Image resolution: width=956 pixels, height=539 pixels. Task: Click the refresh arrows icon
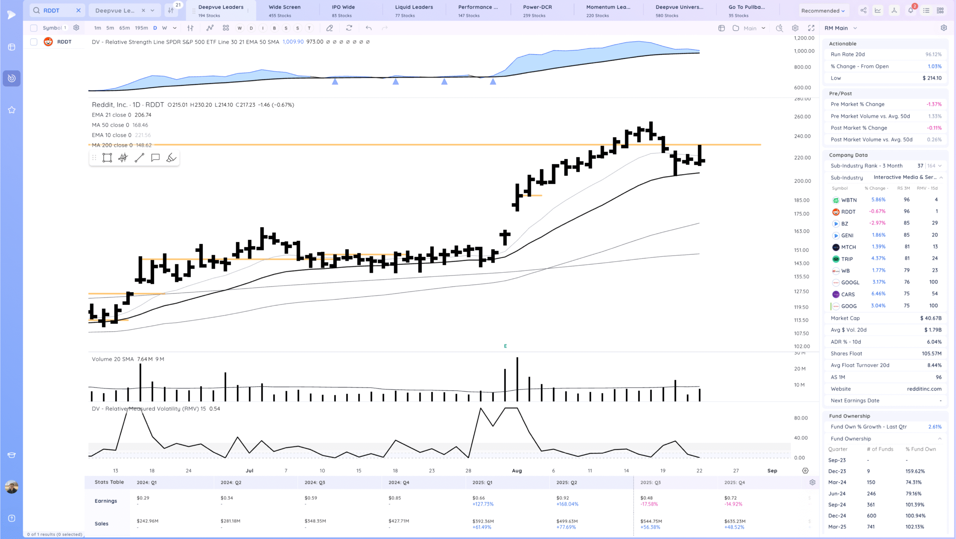click(x=349, y=28)
